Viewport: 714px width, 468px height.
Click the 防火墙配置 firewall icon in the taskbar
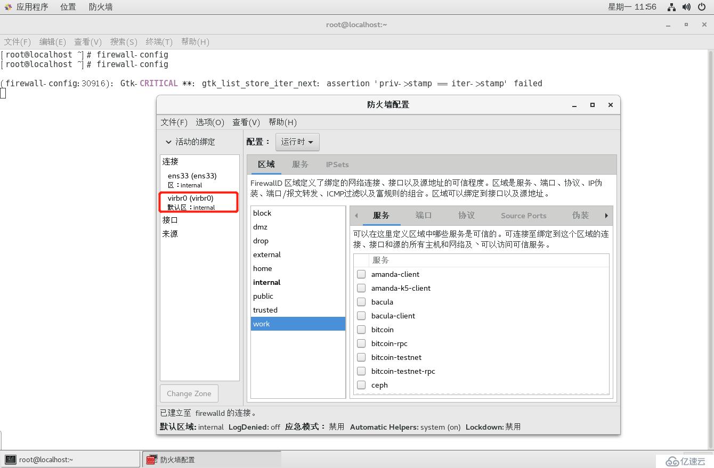coord(151,459)
